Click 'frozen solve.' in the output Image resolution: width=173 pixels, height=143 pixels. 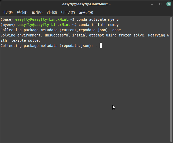[132, 35]
